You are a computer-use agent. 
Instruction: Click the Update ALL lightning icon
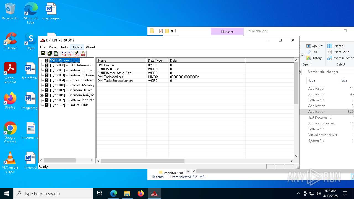click(x=77, y=54)
